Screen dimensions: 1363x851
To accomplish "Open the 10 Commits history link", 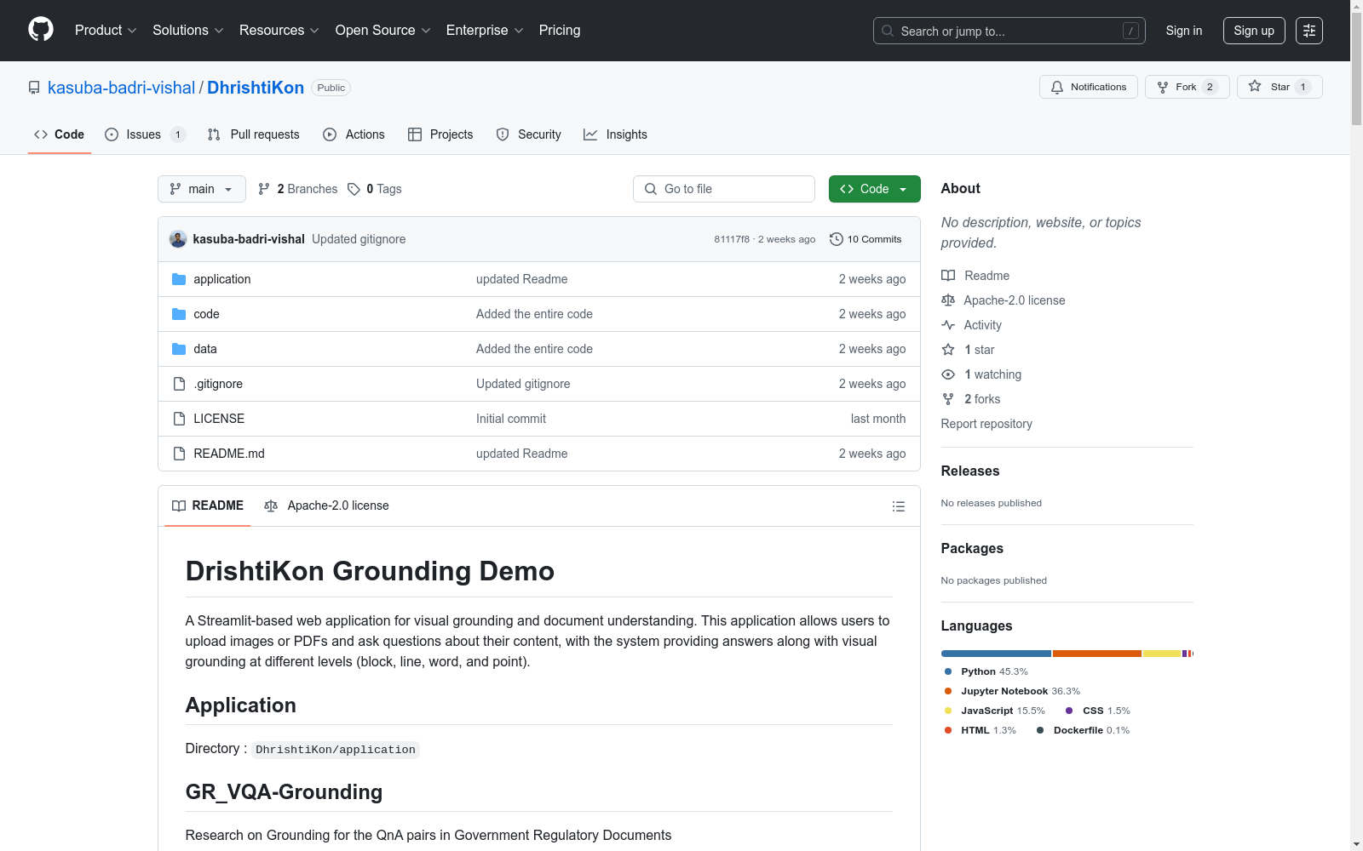I will [866, 239].
